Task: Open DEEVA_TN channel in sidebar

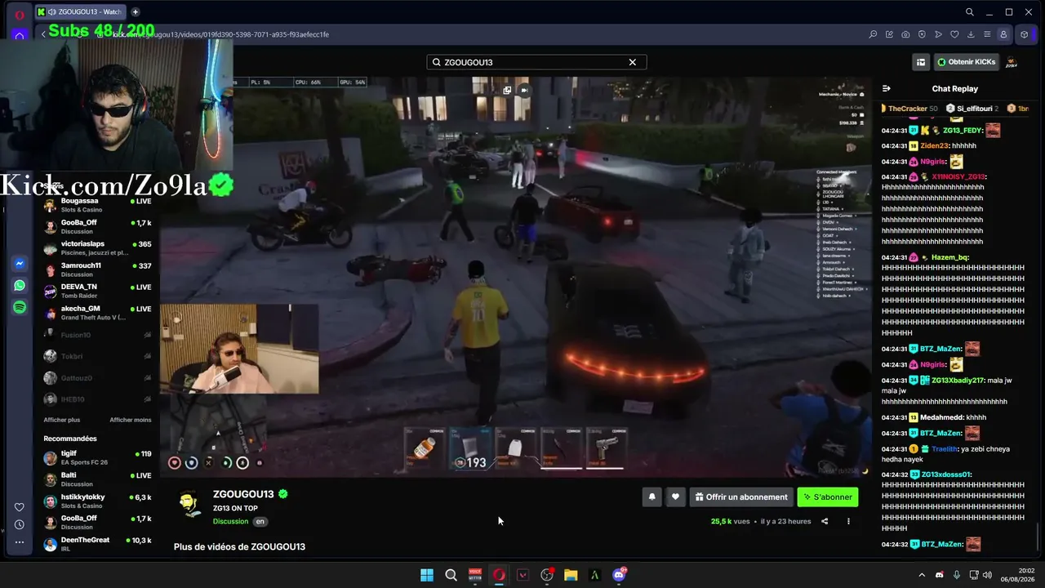Action: 98,291
